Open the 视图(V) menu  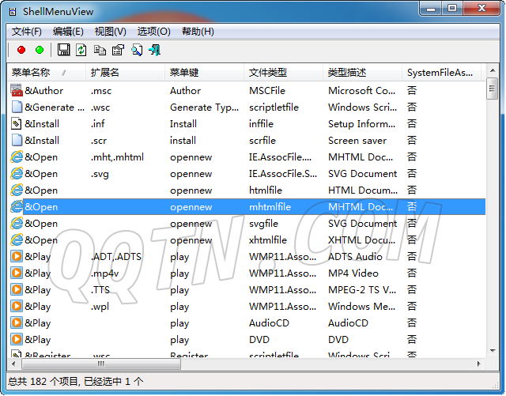click(110, 32)
